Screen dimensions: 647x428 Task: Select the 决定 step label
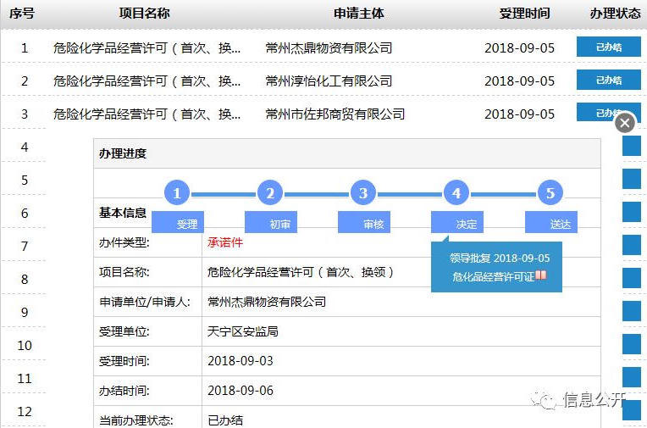tap(457, 222)
